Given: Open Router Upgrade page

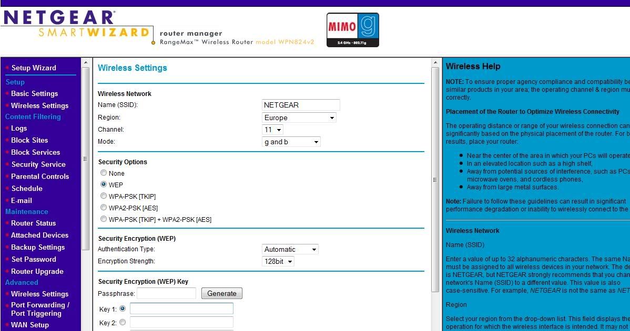Looking at the screenshot, I should click(x=37, y=271).
